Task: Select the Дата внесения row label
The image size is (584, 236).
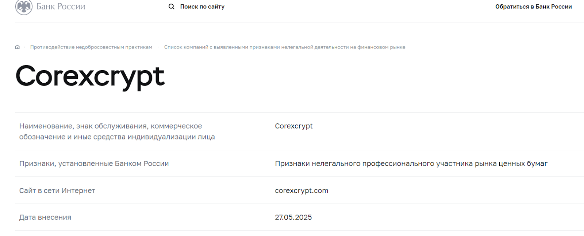Action: (45, 217)
